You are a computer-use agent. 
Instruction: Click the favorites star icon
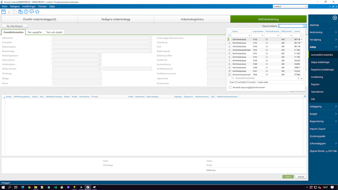point(37,11)
